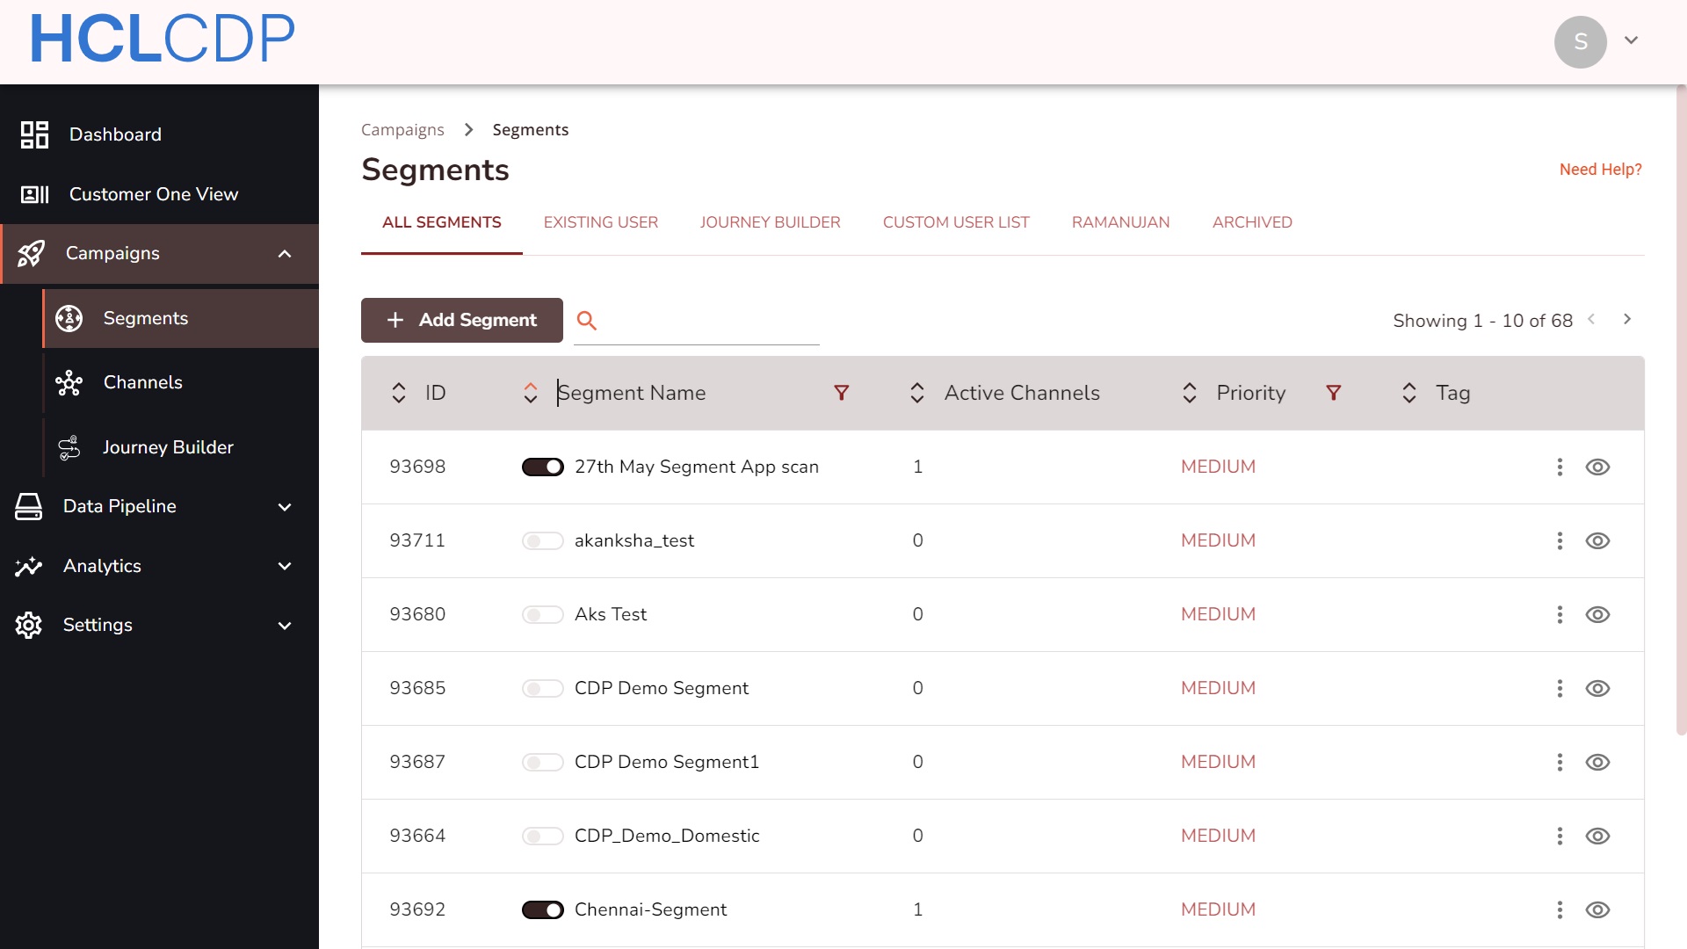View details of CDP Demo Segment via eye icon
Viewport: 1687px width, 949px height.
tap(1599, 688)
